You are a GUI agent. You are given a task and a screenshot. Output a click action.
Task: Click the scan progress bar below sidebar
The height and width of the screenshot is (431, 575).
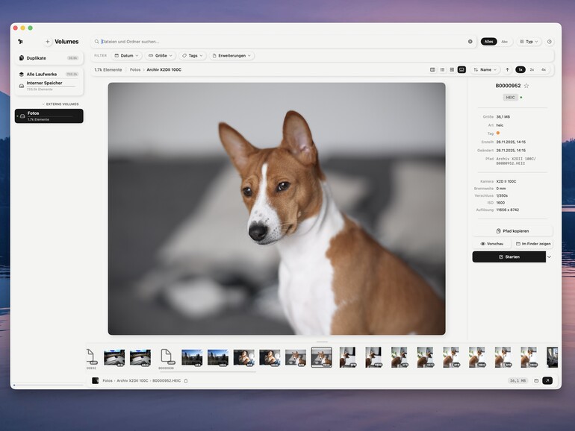[49, 386]
